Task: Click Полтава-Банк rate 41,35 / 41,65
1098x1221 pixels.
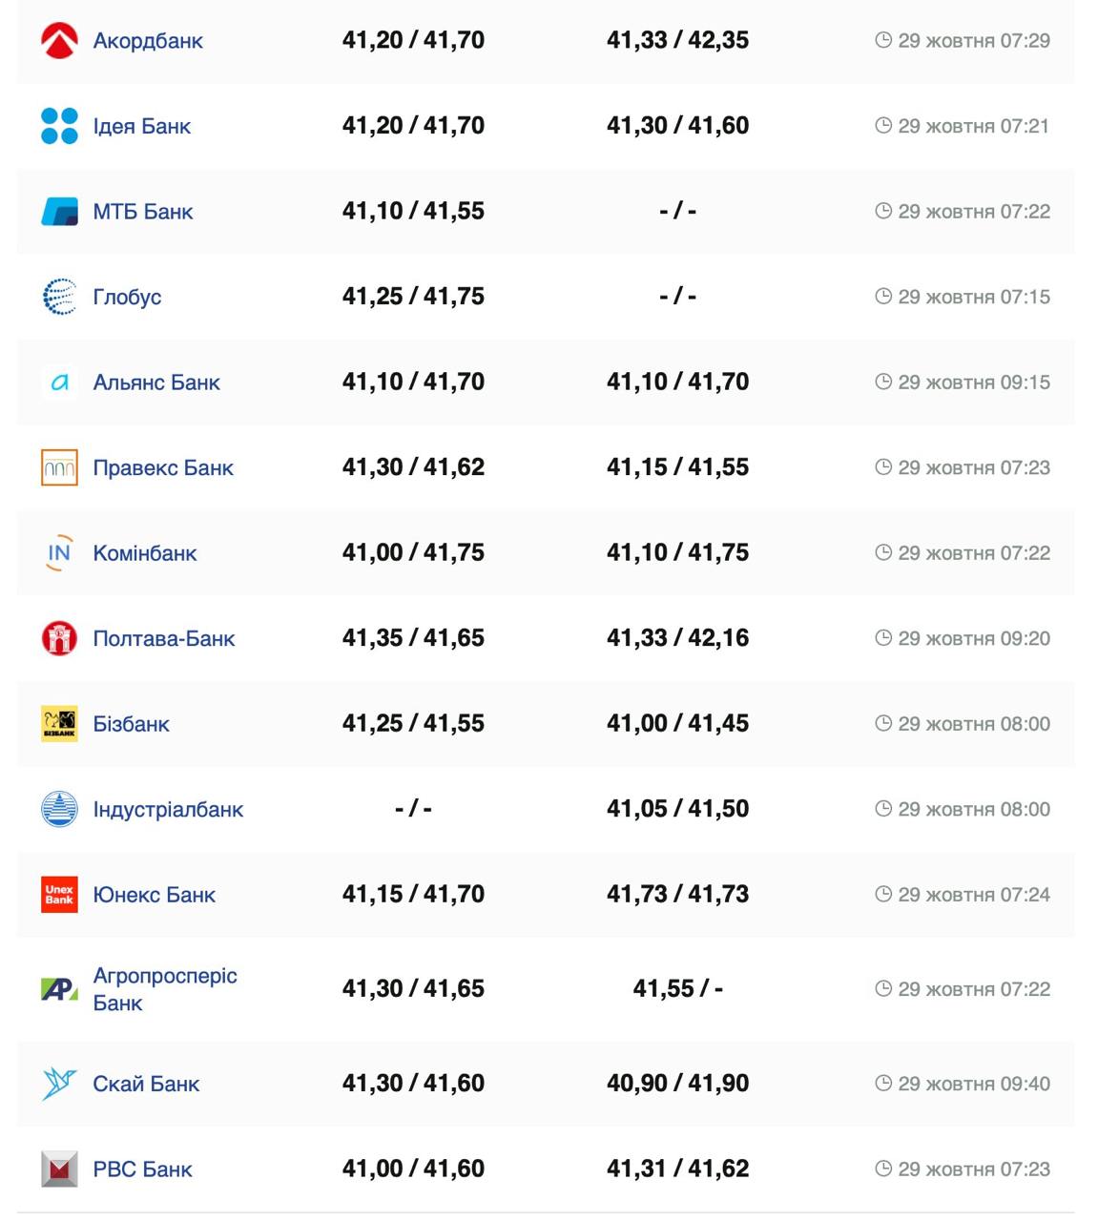Action: (x=413, y=638)
